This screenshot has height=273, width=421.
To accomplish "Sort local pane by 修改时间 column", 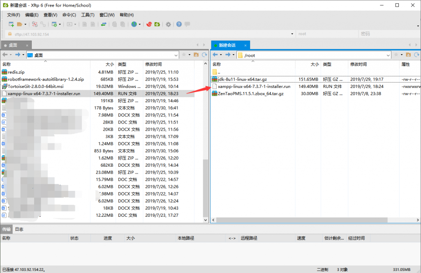I will pos(169,64).
